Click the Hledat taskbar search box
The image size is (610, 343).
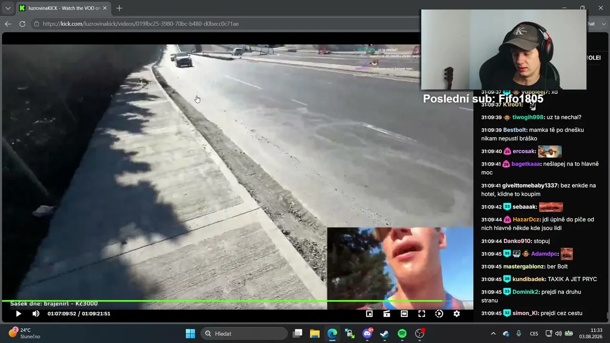(244, 333)
